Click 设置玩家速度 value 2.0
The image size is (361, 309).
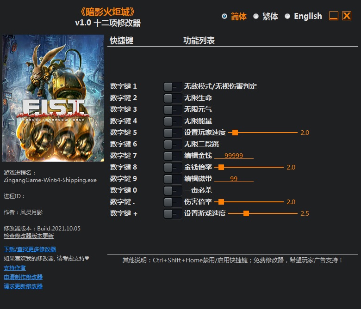coord(305,133)
